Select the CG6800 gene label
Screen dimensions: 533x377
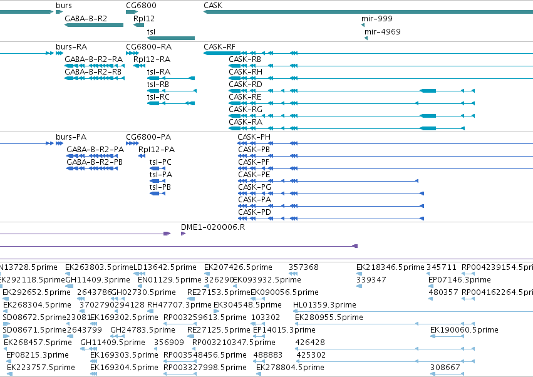(x=141, y=6)
